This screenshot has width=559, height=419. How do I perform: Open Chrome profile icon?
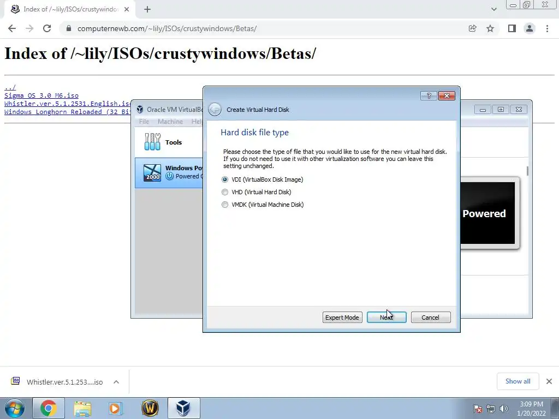530,28
